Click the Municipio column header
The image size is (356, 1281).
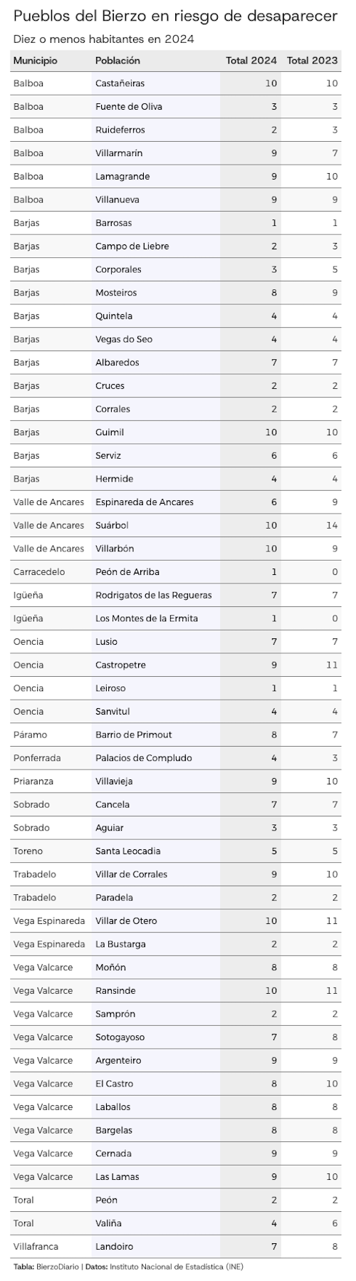click(35, 61)
